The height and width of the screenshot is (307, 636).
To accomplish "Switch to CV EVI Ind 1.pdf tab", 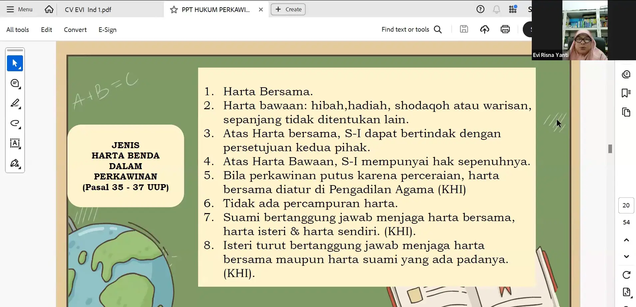I will pos(88,10).
